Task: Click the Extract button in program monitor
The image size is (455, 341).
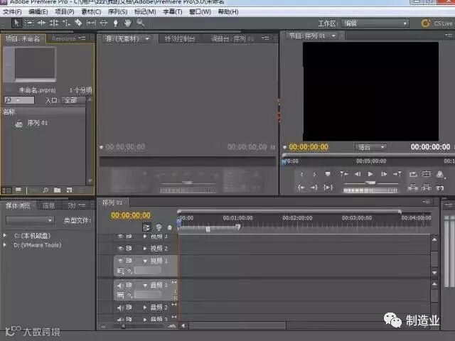Action: tap(427, 188)
